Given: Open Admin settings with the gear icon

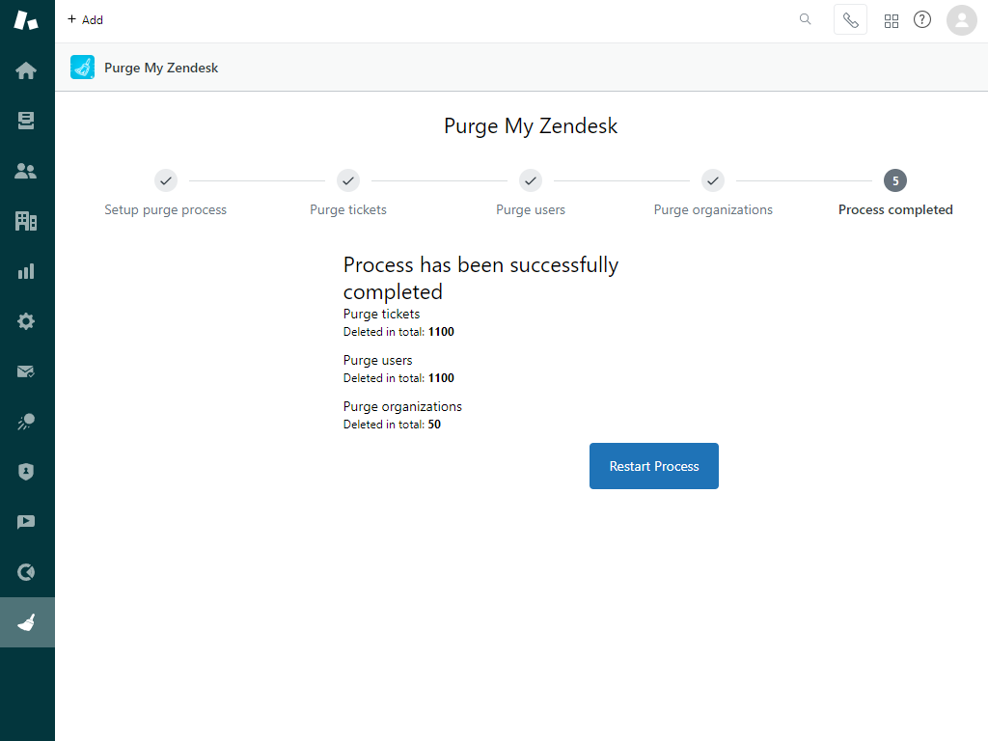Looking at the screenshot, I should pos(26,321).
